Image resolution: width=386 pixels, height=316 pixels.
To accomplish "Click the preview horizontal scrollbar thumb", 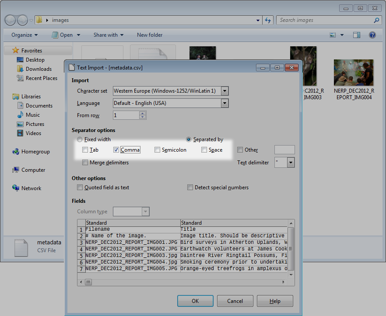I will point(88,282).
